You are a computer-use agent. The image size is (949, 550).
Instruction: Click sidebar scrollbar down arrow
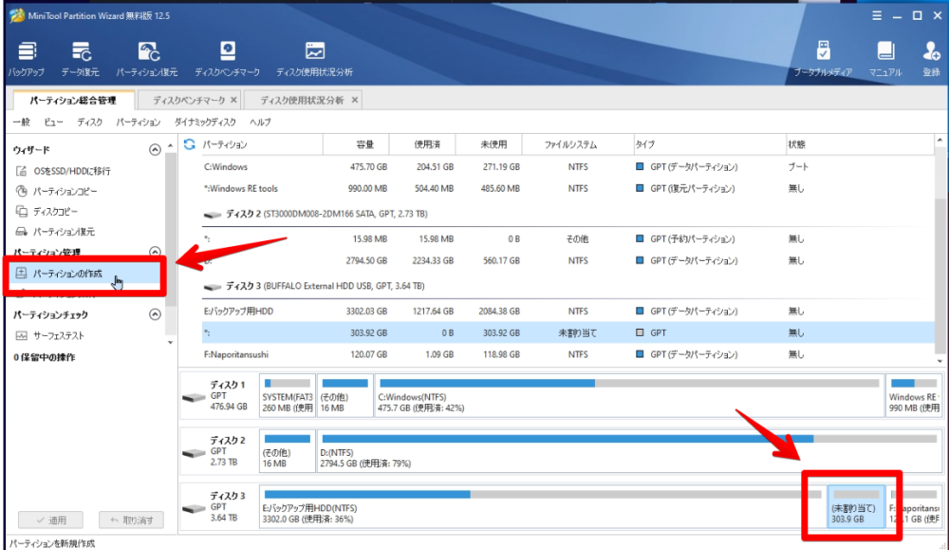tap(170, 343)
